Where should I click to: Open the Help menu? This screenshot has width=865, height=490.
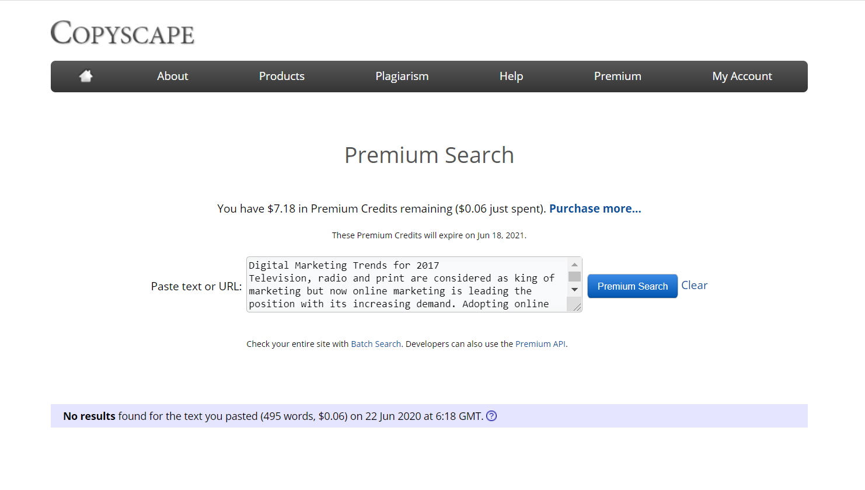pos(511,77)
